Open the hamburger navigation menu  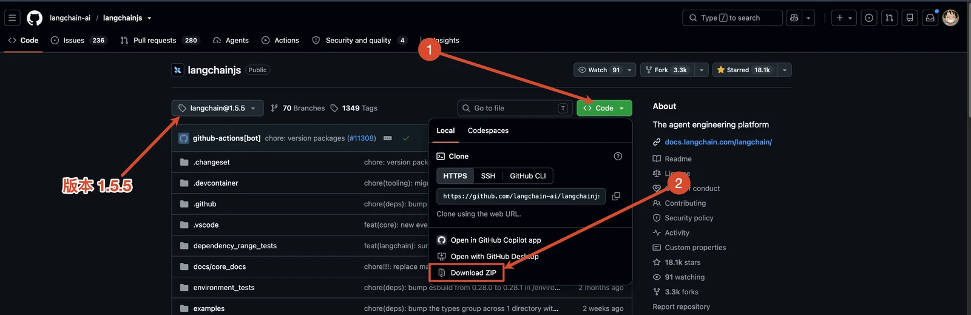point(12,18)
